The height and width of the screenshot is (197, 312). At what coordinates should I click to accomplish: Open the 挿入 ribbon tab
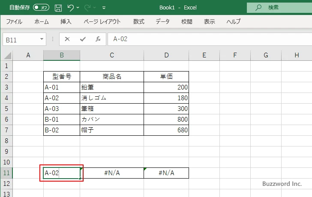pos(66,21)
